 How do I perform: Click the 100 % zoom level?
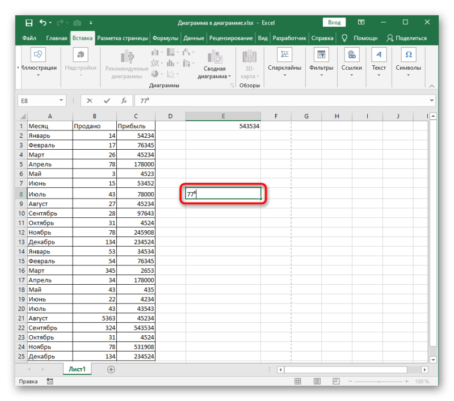[x=422, y=382]
